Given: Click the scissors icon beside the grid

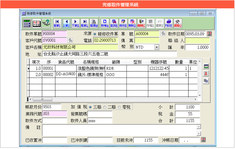Looking at the screenshot, I should 206,73.
